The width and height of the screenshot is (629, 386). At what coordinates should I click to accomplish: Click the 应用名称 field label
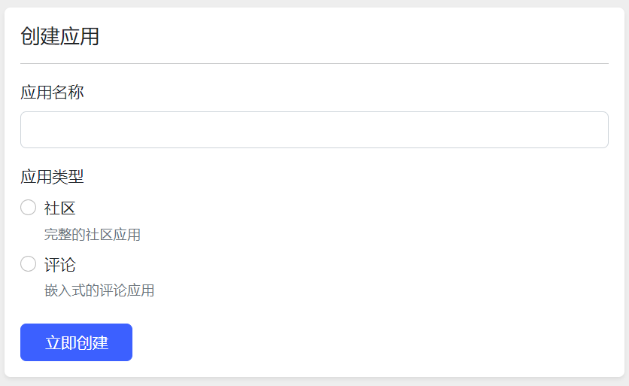pos(52,93)
